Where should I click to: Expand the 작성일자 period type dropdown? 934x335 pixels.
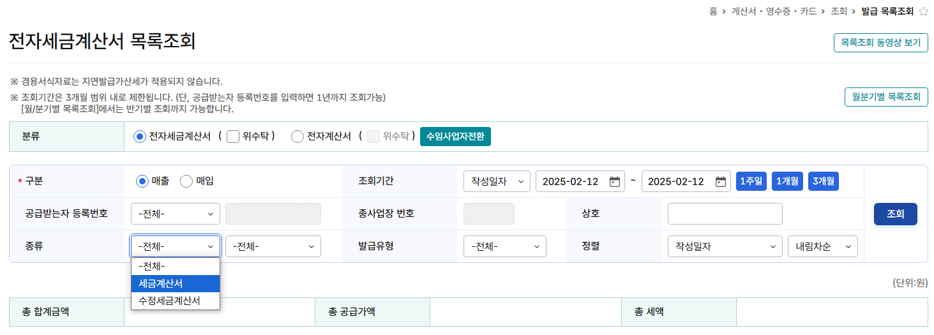click(x=497, y=182)
